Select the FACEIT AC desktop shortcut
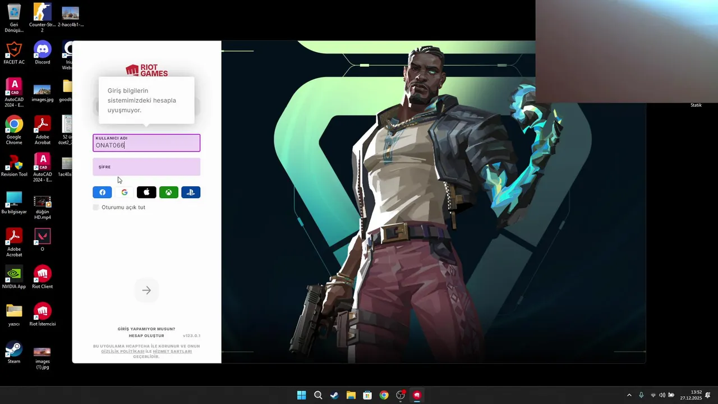Viewport: 718px width, 404px height. 14,53
